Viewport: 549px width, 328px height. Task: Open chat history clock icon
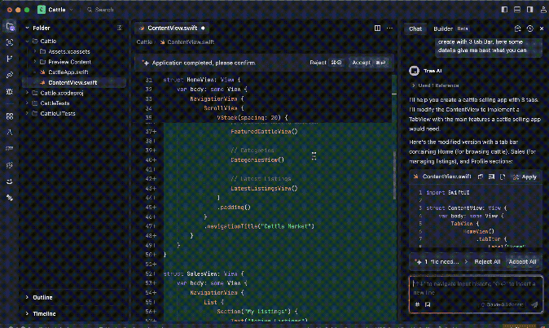(x=530, y=28)
